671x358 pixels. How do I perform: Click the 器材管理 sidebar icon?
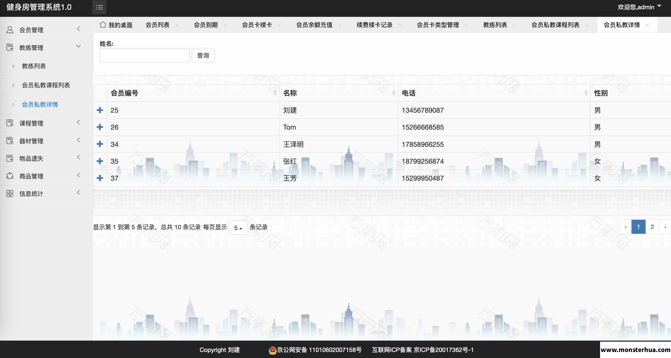coord(10,141)
